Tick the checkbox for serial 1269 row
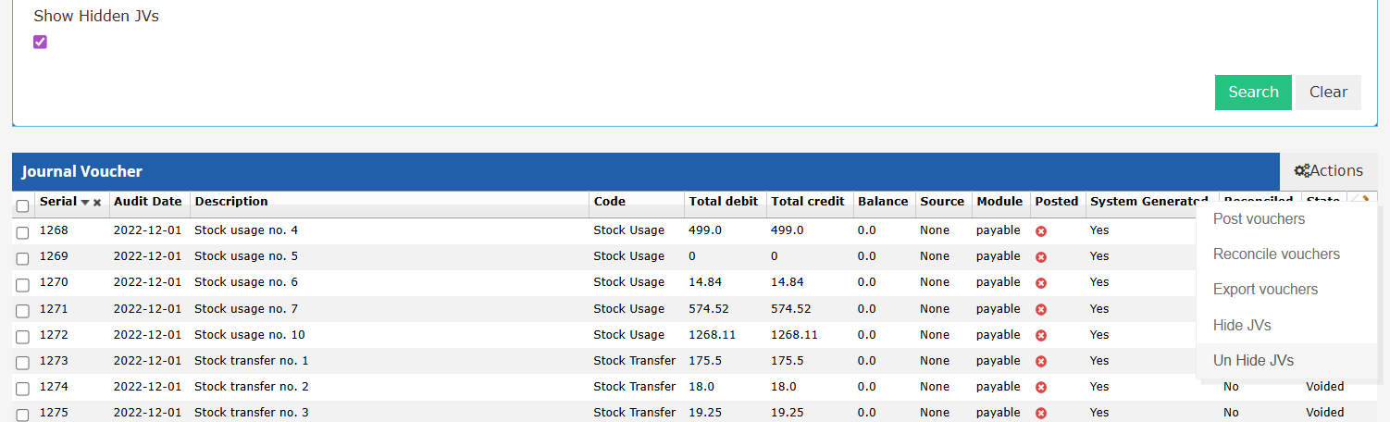The image size is (1390, 422). (x=22, y=258)
